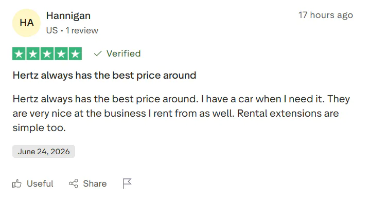The width and height of the screenshot is (370, 200).
Task: Click the Verified label text
Action: [124, 53]
